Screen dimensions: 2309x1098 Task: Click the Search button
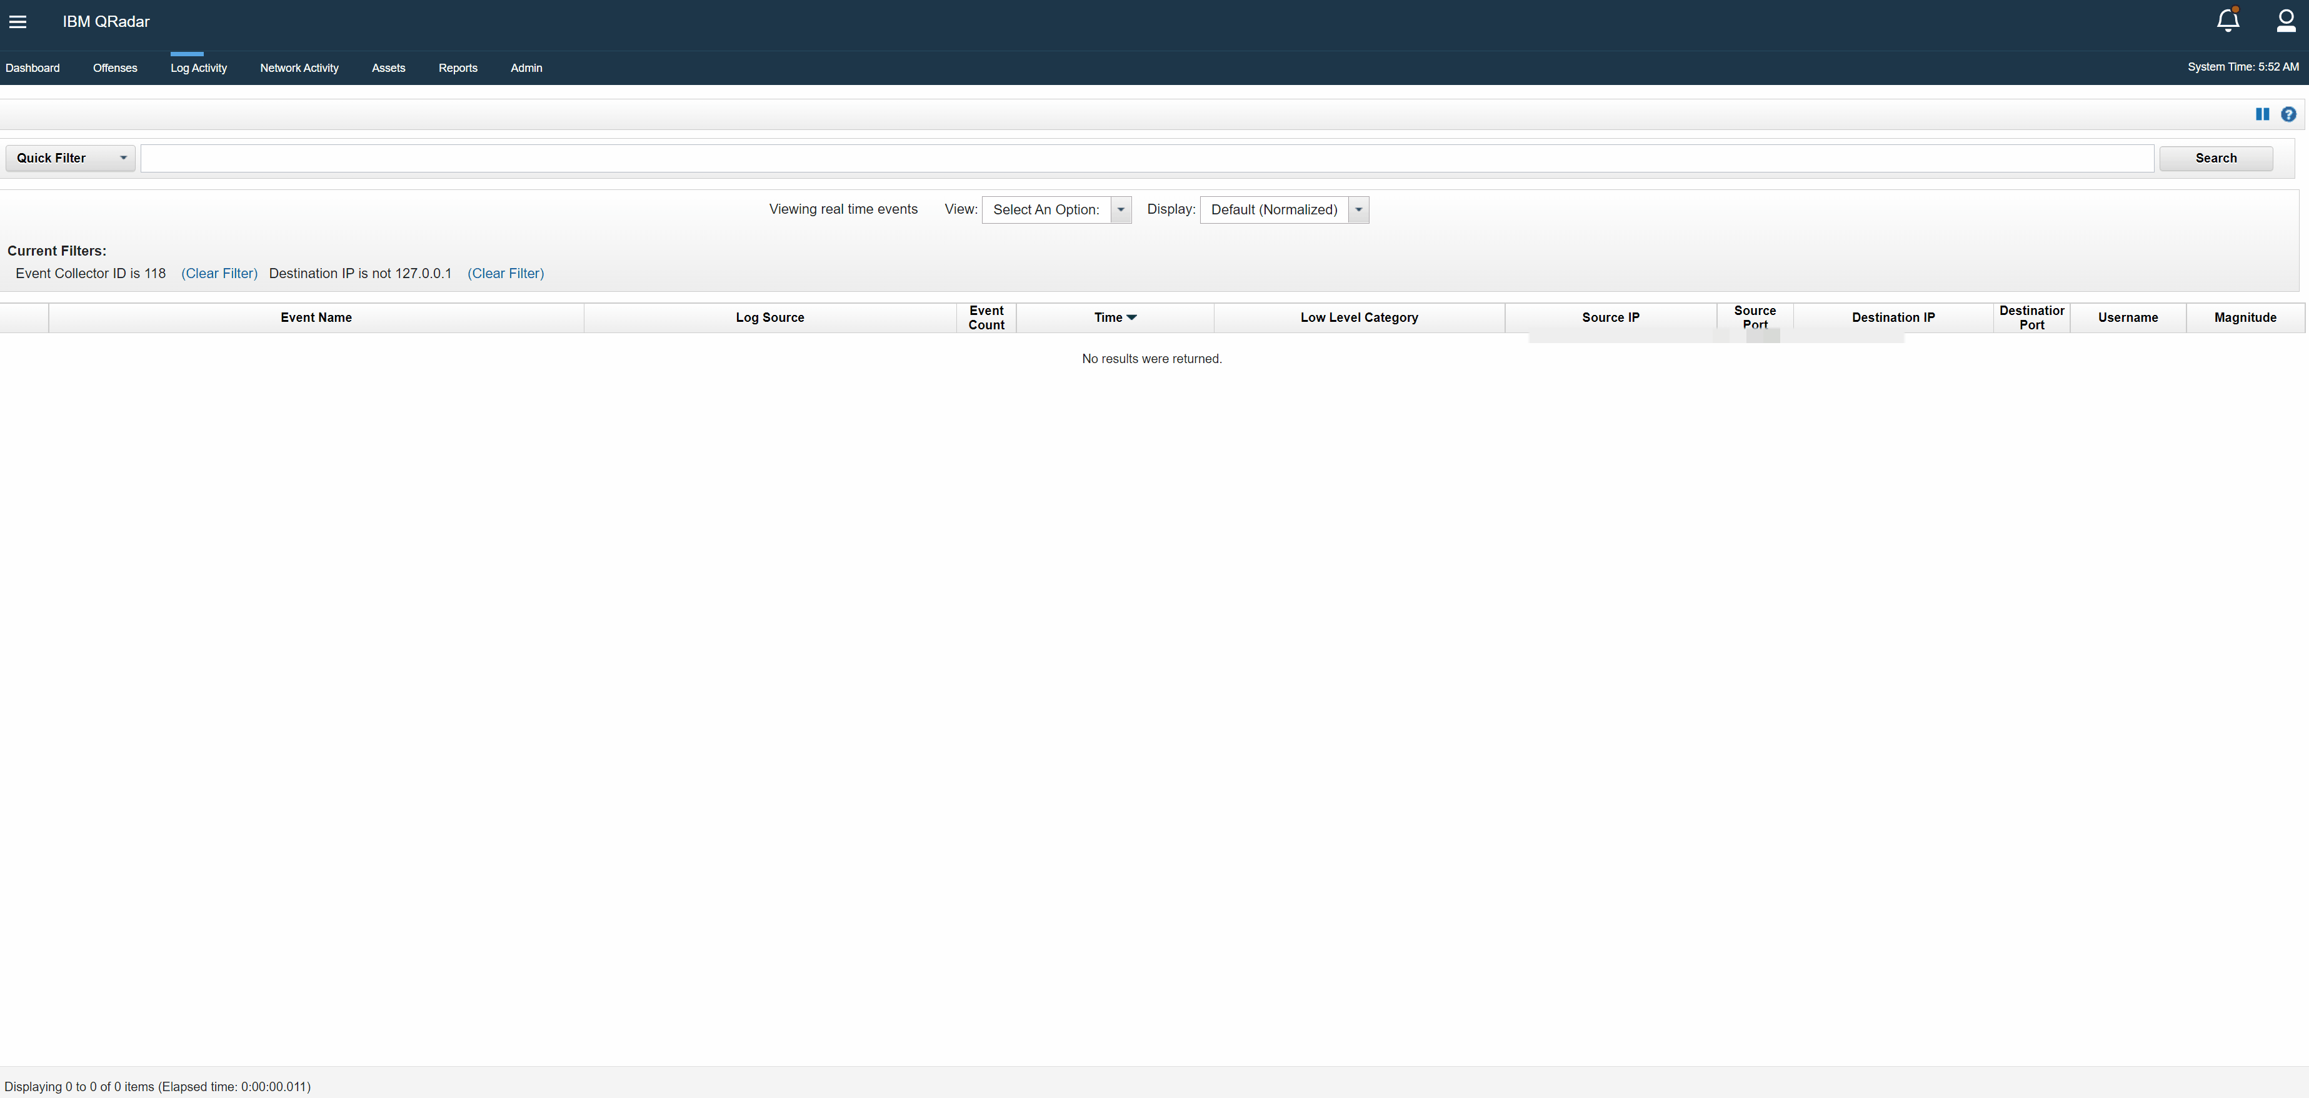tap(2215, 157)
